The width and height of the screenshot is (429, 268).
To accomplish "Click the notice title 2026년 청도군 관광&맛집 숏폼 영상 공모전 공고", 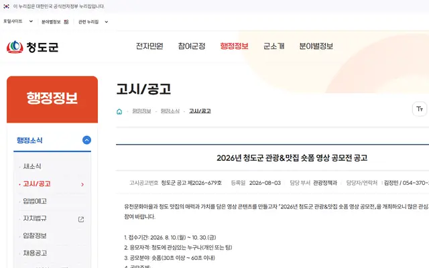I will tap(292, 158).
